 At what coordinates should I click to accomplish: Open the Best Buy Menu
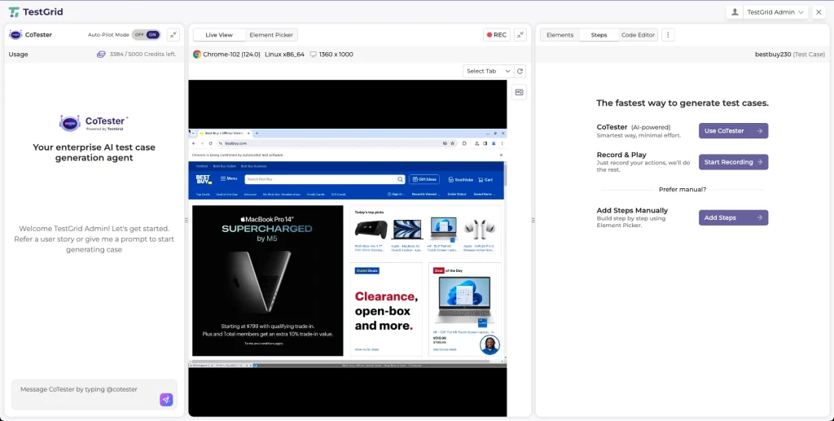click(x=228, y=179)
